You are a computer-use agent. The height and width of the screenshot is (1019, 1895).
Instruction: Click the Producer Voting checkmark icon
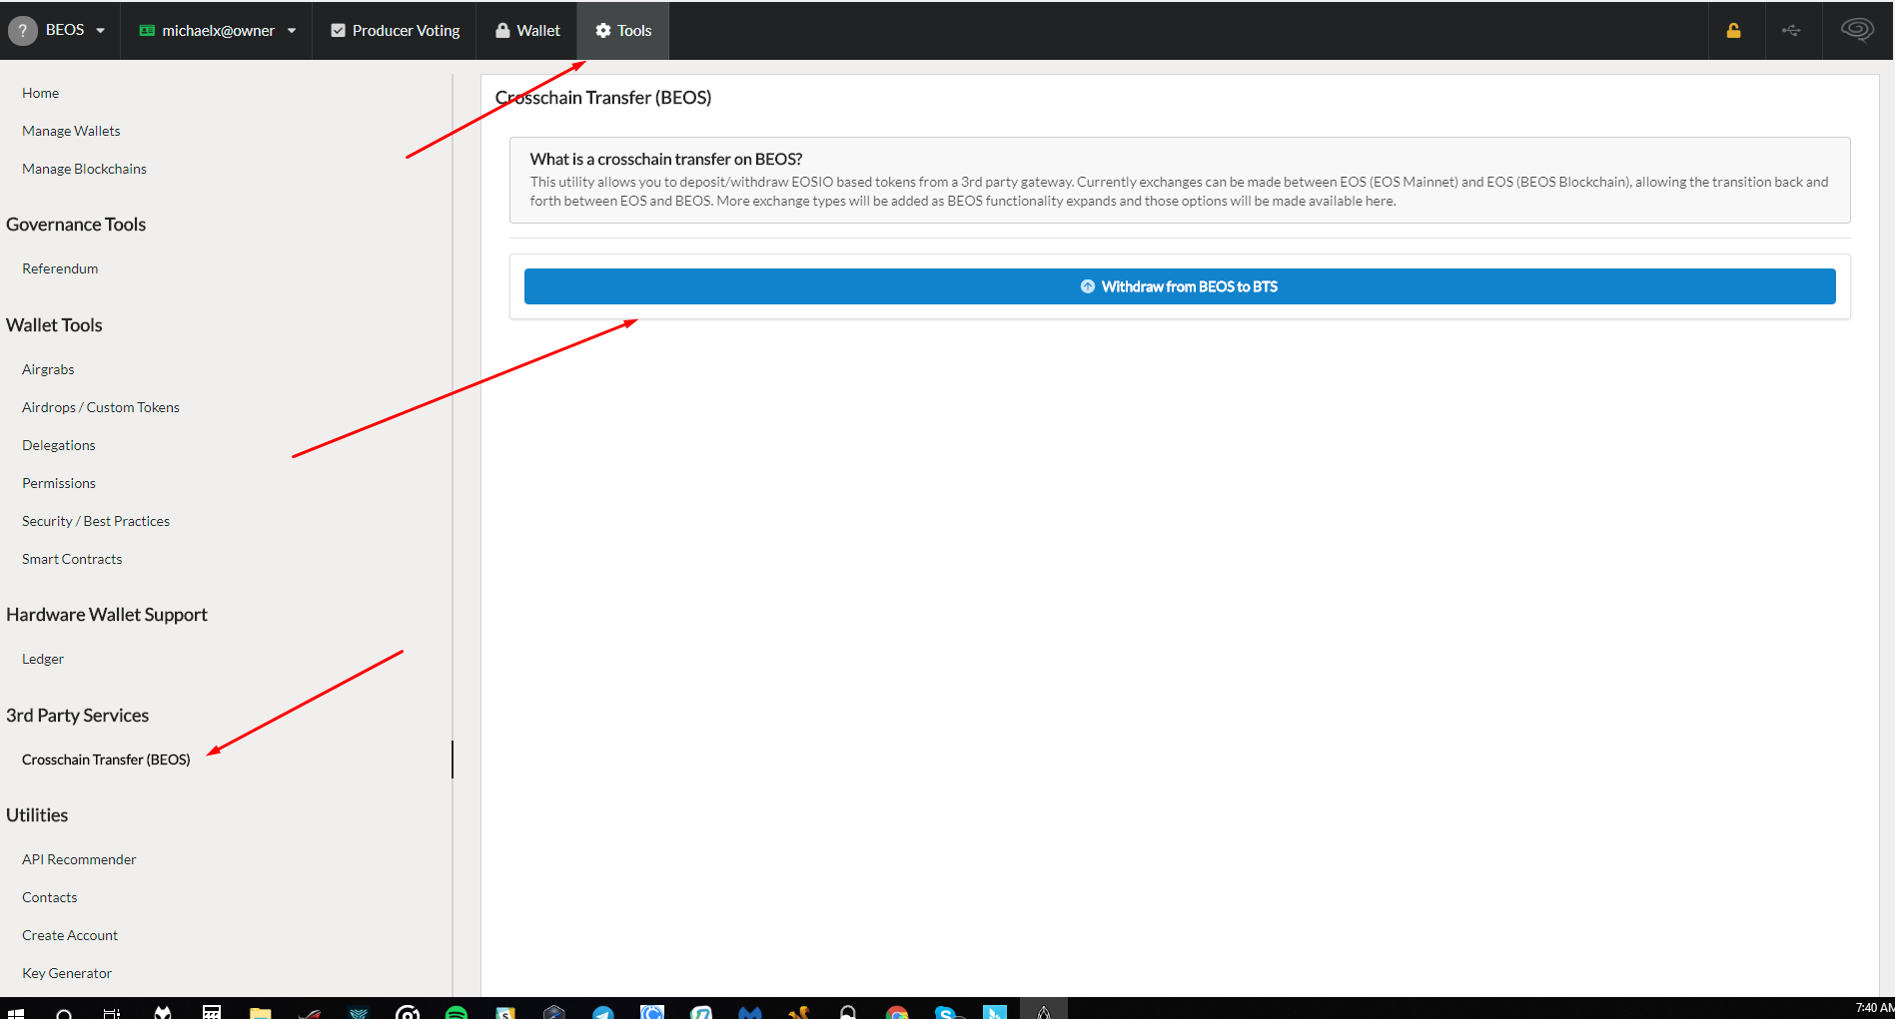click(x=338, y=31)
